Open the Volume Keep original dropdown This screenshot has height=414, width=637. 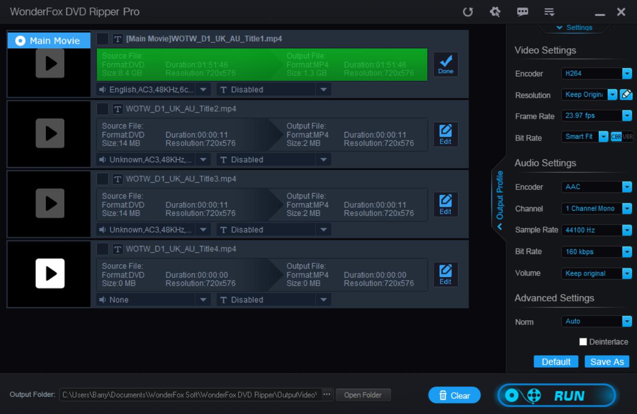[x=596, y=273]
